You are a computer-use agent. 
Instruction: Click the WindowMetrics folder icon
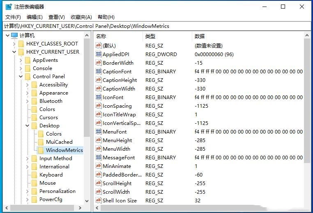[41, 150]
